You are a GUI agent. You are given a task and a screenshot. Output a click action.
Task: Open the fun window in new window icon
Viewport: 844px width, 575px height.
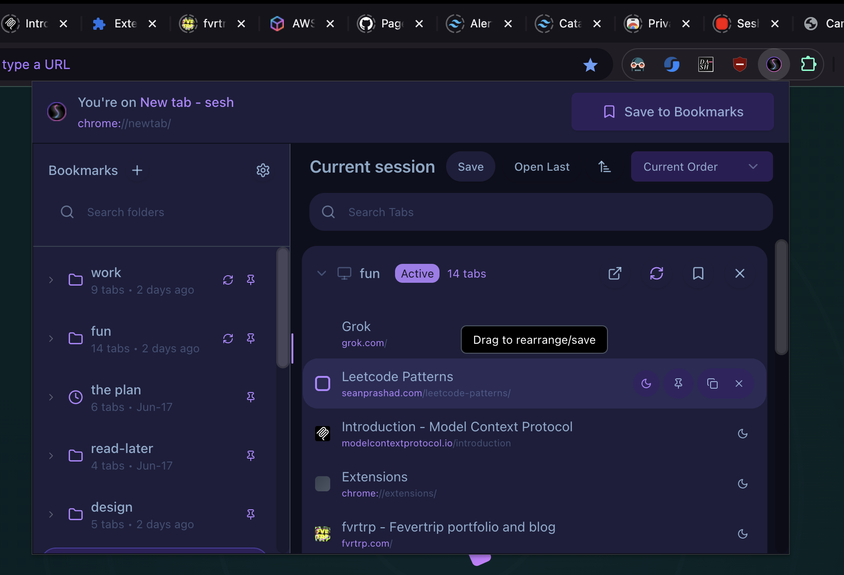click(x=615, y=273)
